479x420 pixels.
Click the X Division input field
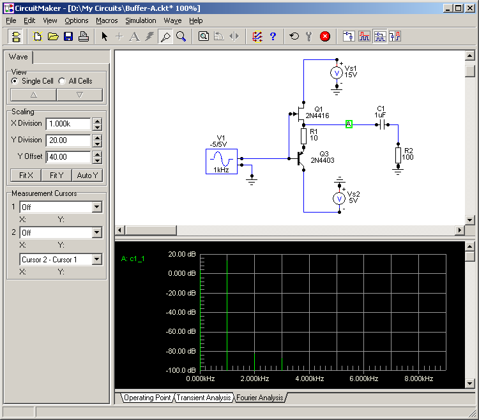69,124
